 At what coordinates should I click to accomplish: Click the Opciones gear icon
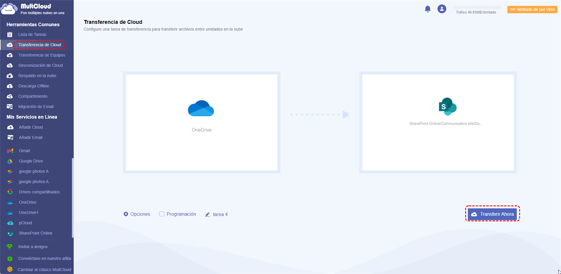[126, 214]
